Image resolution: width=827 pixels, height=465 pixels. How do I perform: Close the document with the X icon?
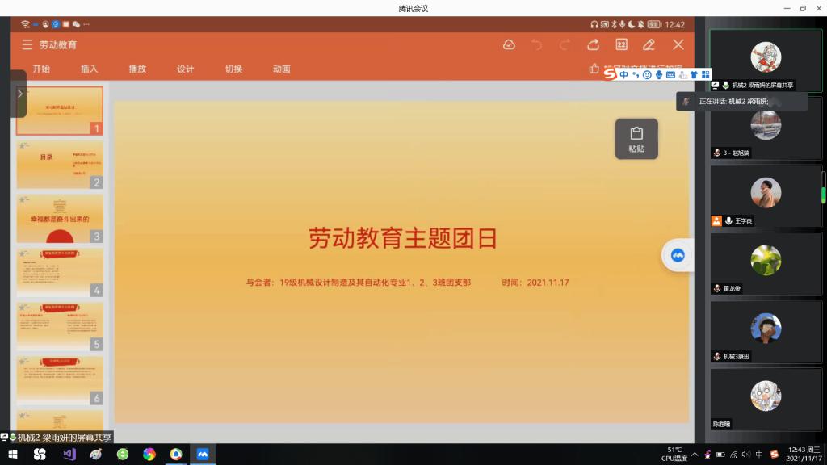tap(678, 45)
